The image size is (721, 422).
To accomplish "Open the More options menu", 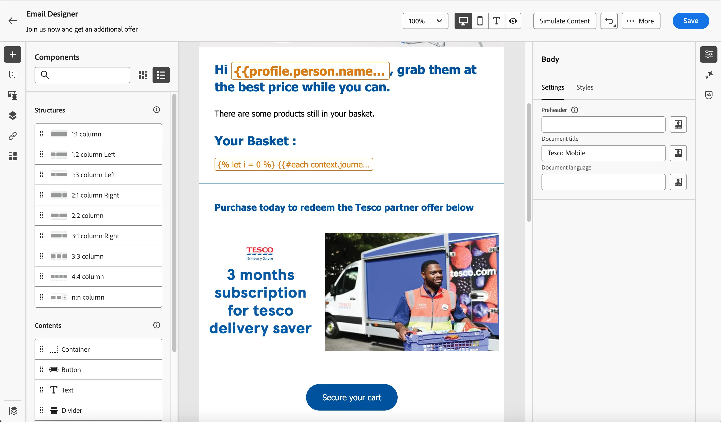I will 641,21.
